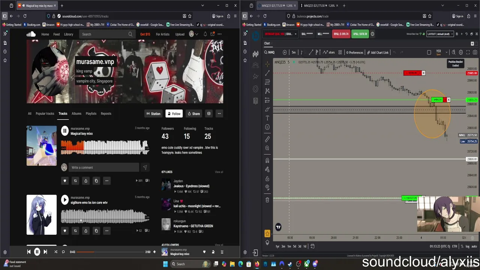This screenshot has height=270, width=480.
Task: Toggle the magnet snap mode
Action: [x=267, y=160]
